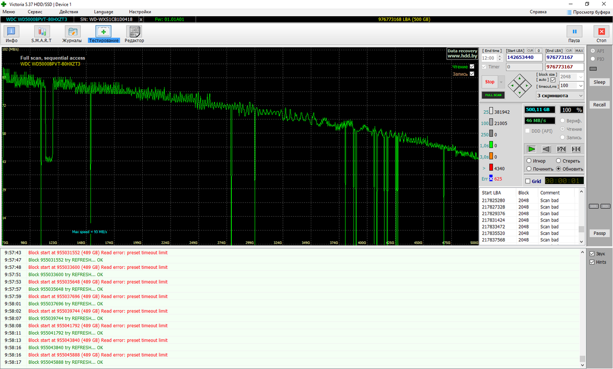This screenshot has width=613, height=369.
Task: Enable the Grid checkbox
Action: pyautogui.click(x=528, y=181)
